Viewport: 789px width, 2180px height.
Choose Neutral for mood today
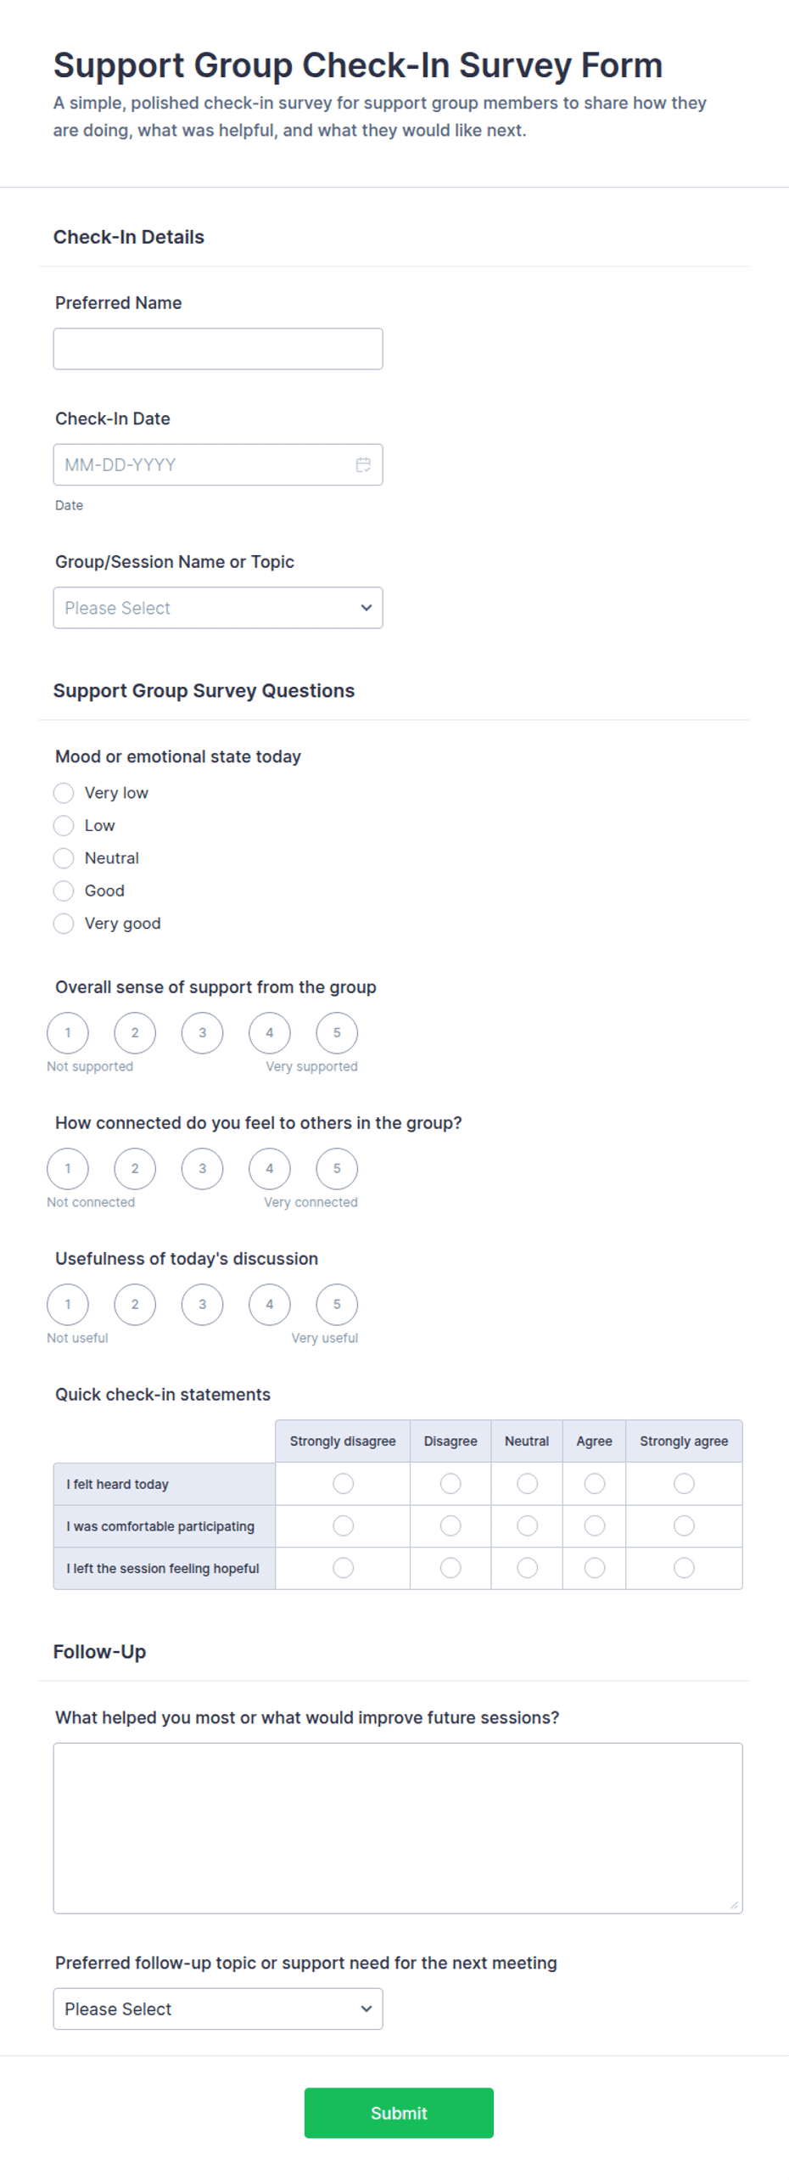(64, 858)
